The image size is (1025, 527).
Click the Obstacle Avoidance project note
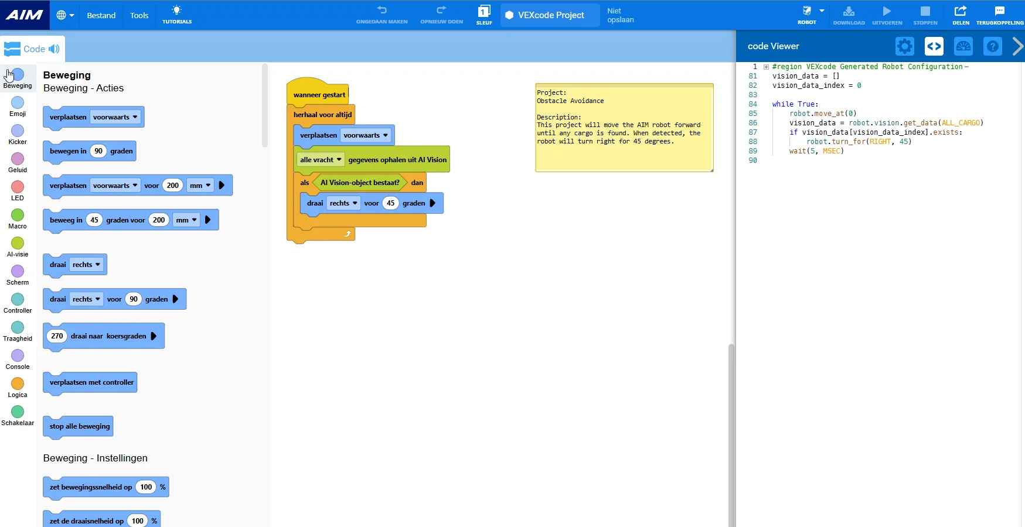624,128
